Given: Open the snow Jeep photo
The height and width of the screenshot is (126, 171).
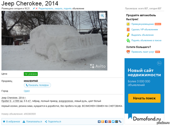Looking at the screenshot, I should click(54, 40).
